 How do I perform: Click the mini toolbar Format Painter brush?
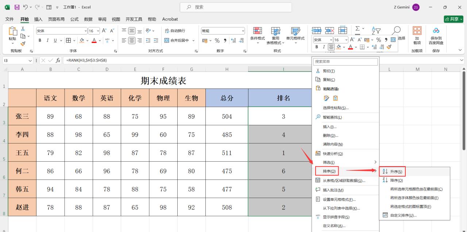(x=389, y=47)
